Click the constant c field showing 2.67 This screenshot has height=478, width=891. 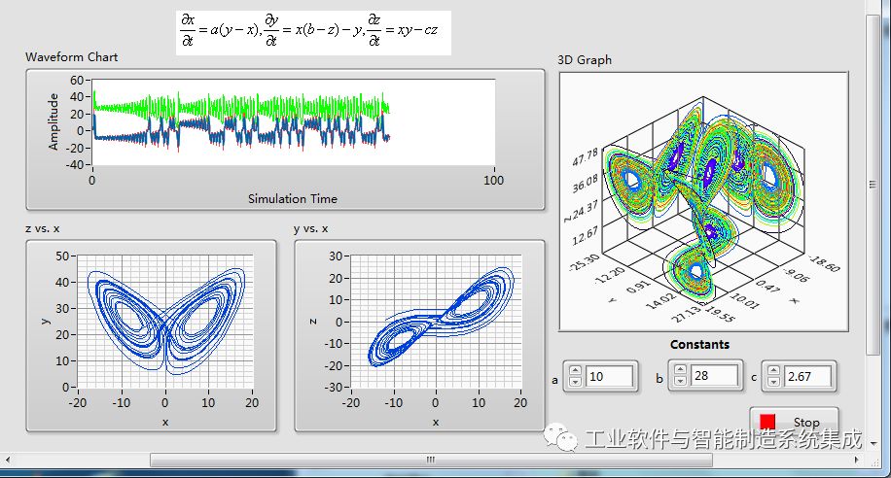click(x=807, y=376)
